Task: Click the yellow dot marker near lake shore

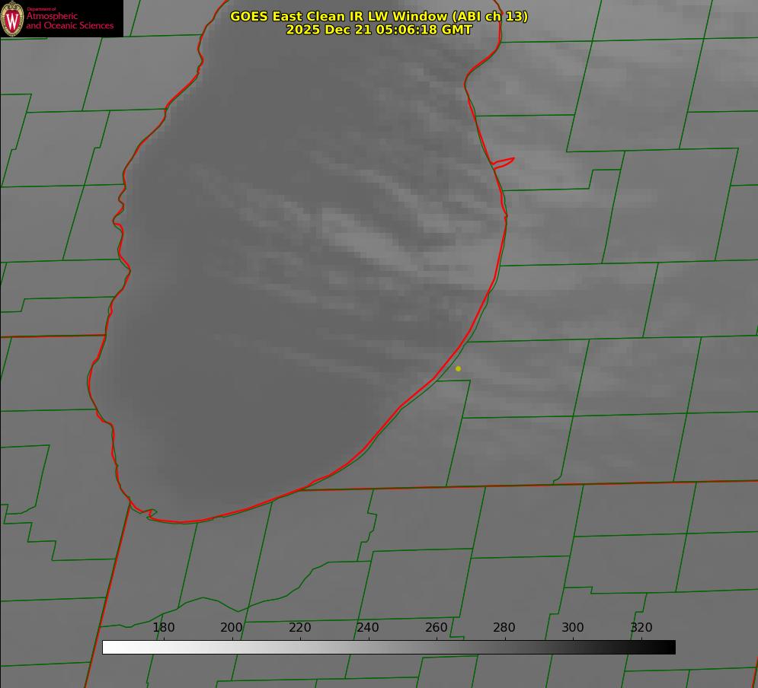Action: (x=459, y=368)
